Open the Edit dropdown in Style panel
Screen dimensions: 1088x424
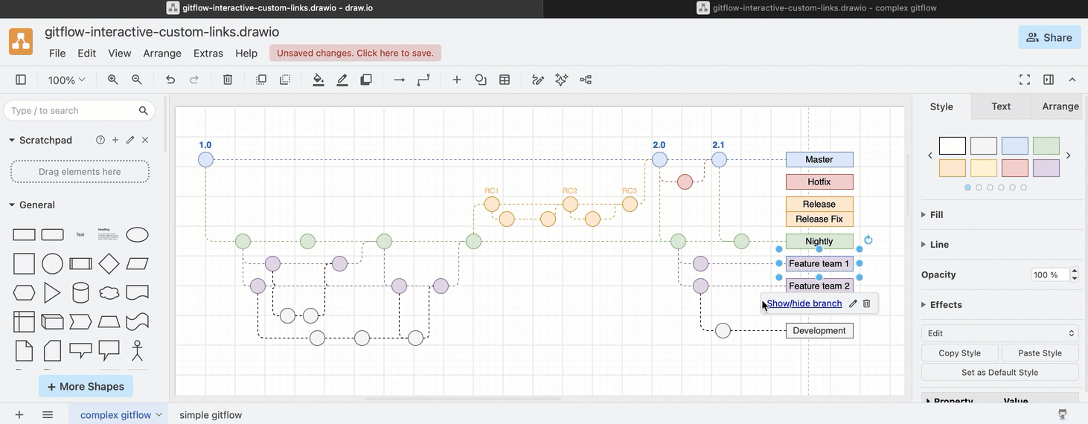(x=999, y=333)
